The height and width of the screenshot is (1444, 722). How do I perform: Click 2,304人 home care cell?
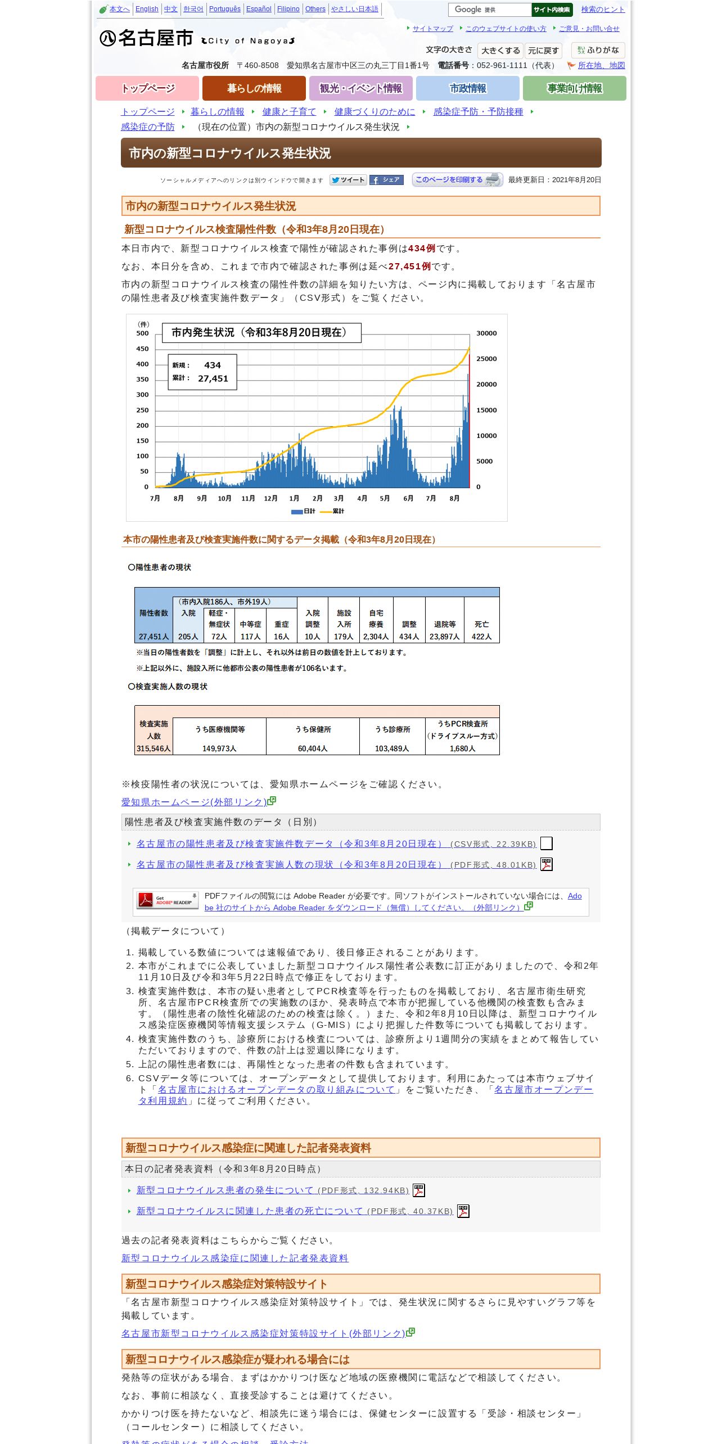tap(376, 637)
